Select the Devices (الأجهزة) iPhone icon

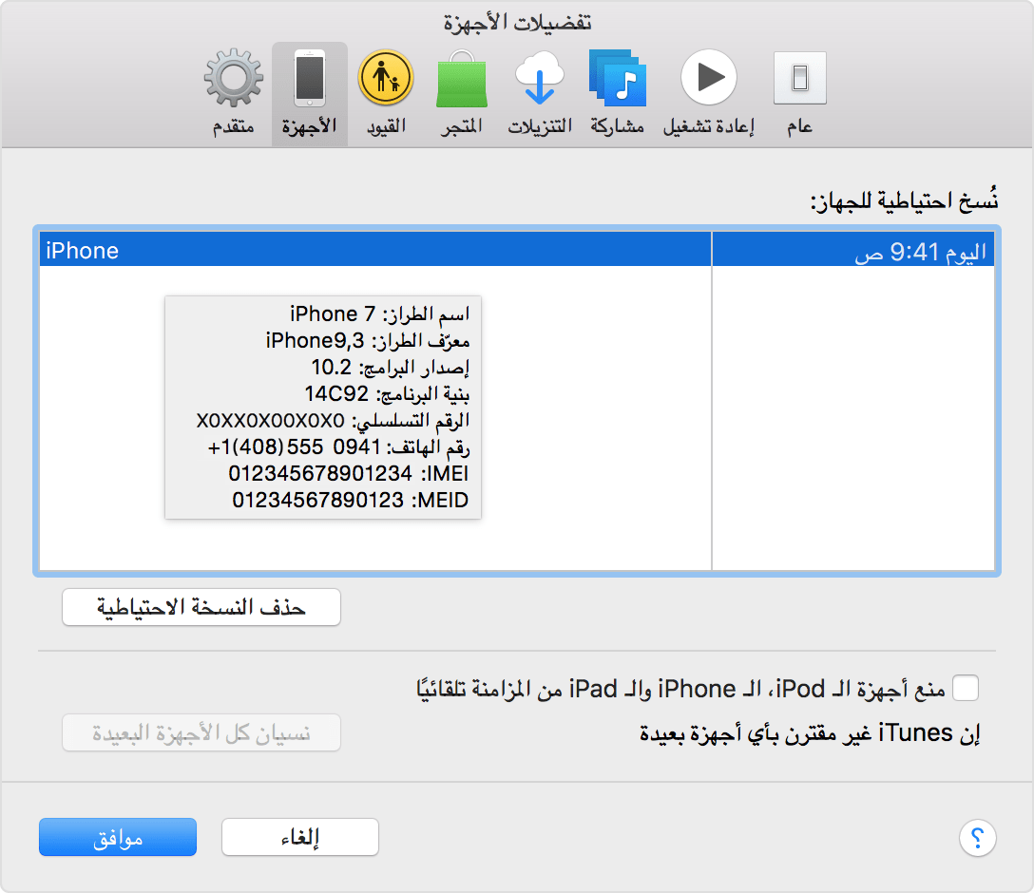click(310, 93)
